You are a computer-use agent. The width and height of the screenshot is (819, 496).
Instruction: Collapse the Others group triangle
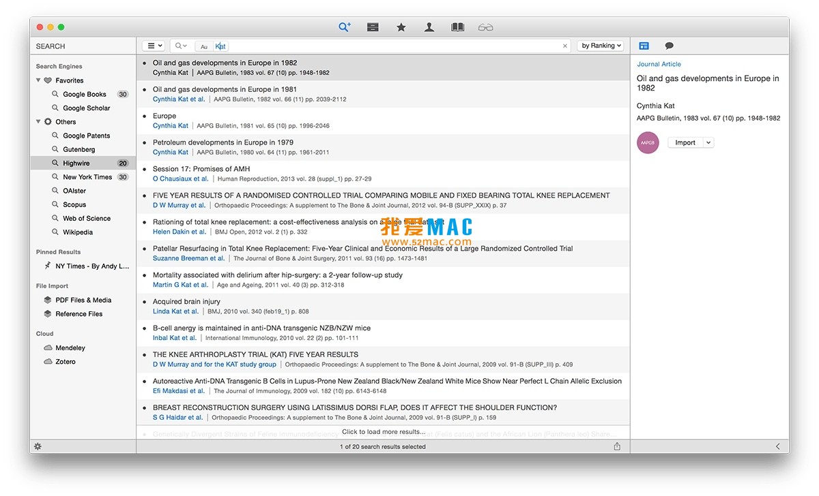(x=38, y=122)
